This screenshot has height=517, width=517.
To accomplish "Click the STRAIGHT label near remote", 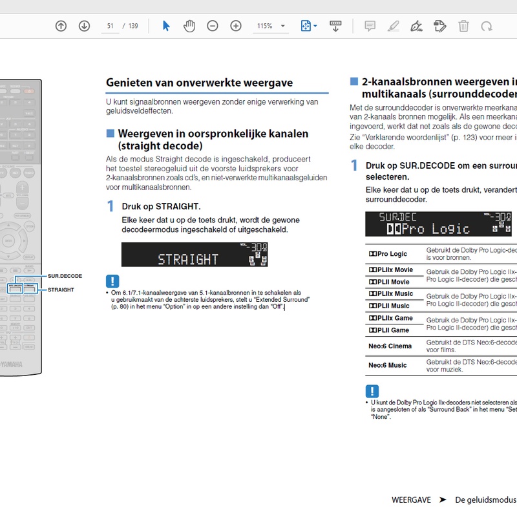I will tap(61, 290).
